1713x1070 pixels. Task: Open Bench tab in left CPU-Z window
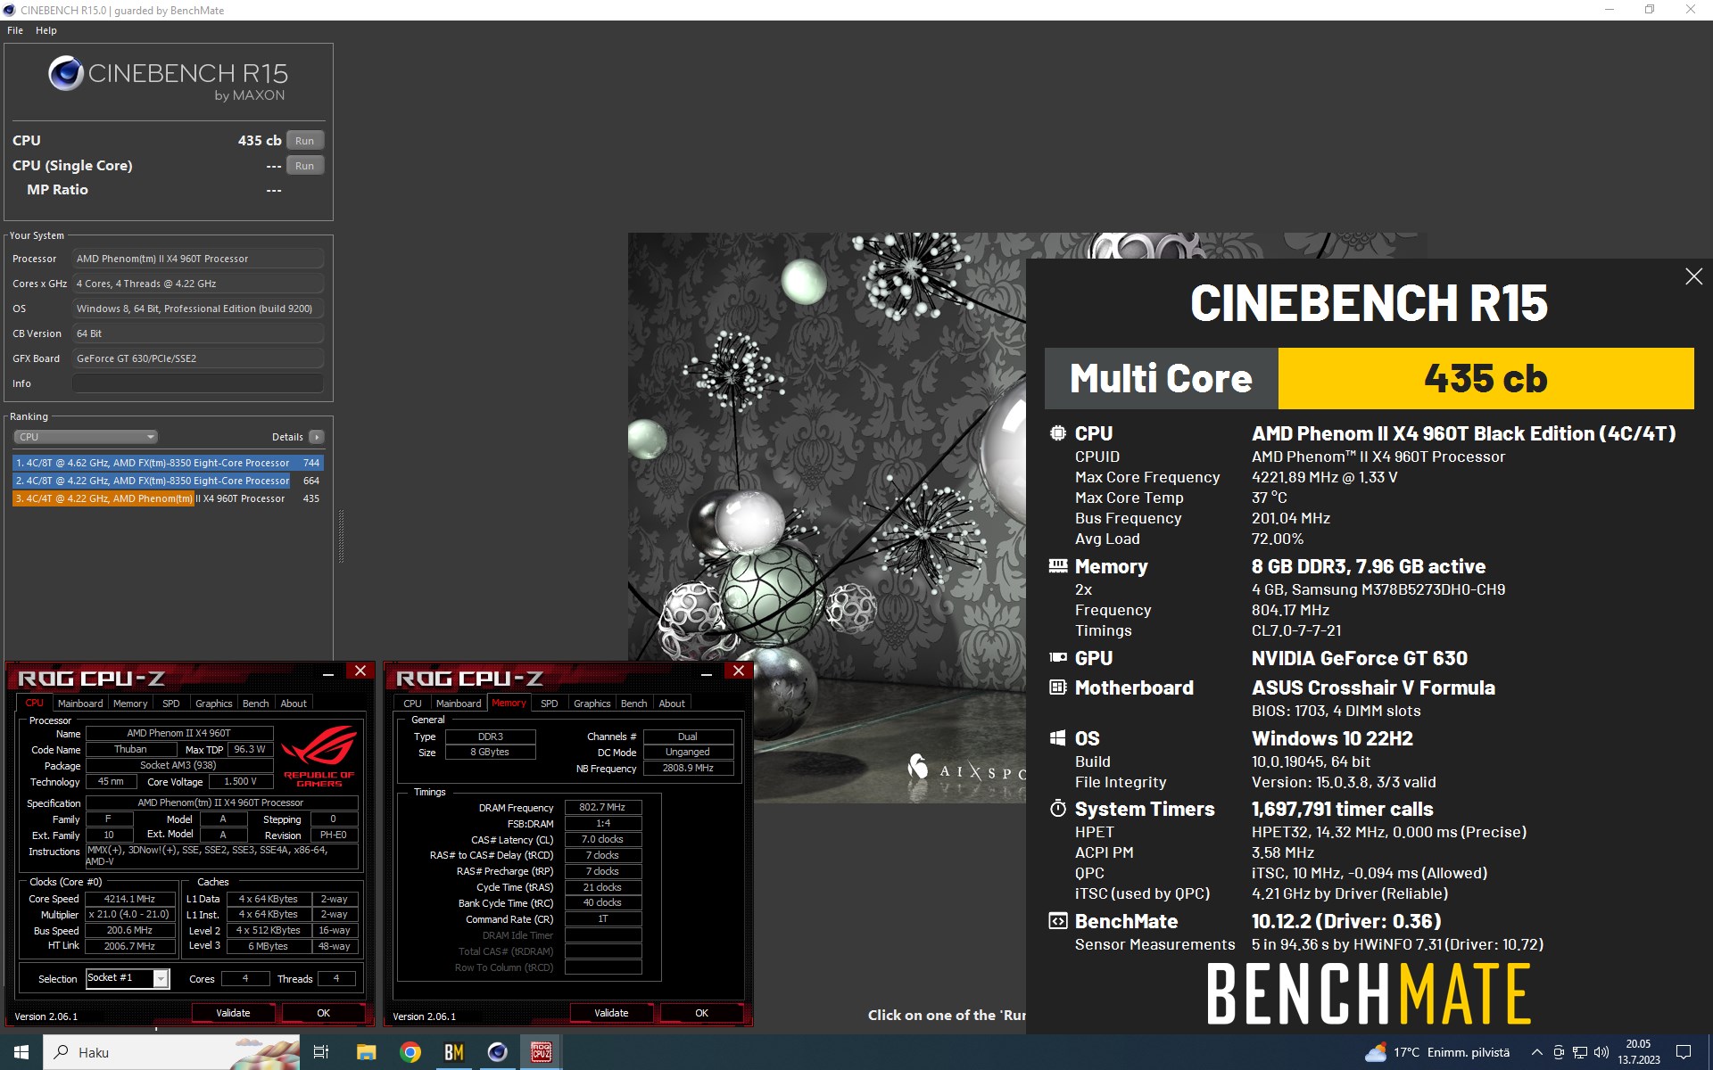coord(255,704)
